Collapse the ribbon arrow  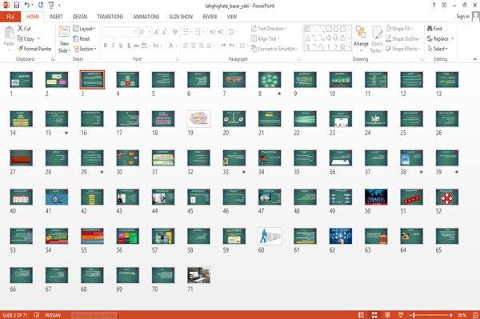click(474, 59)
